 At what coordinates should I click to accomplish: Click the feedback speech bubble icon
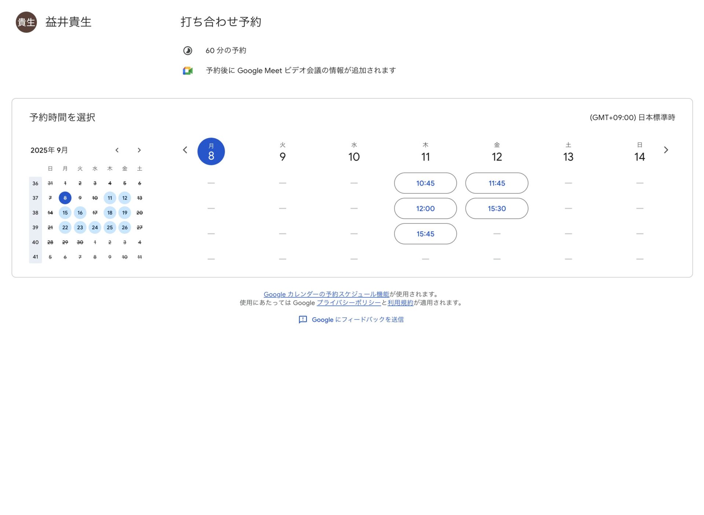[x=303, y=319]
